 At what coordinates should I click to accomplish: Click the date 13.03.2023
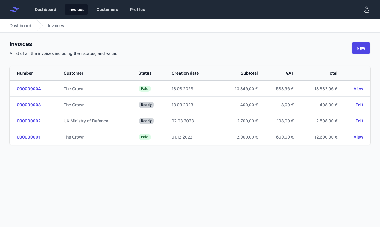183,105
